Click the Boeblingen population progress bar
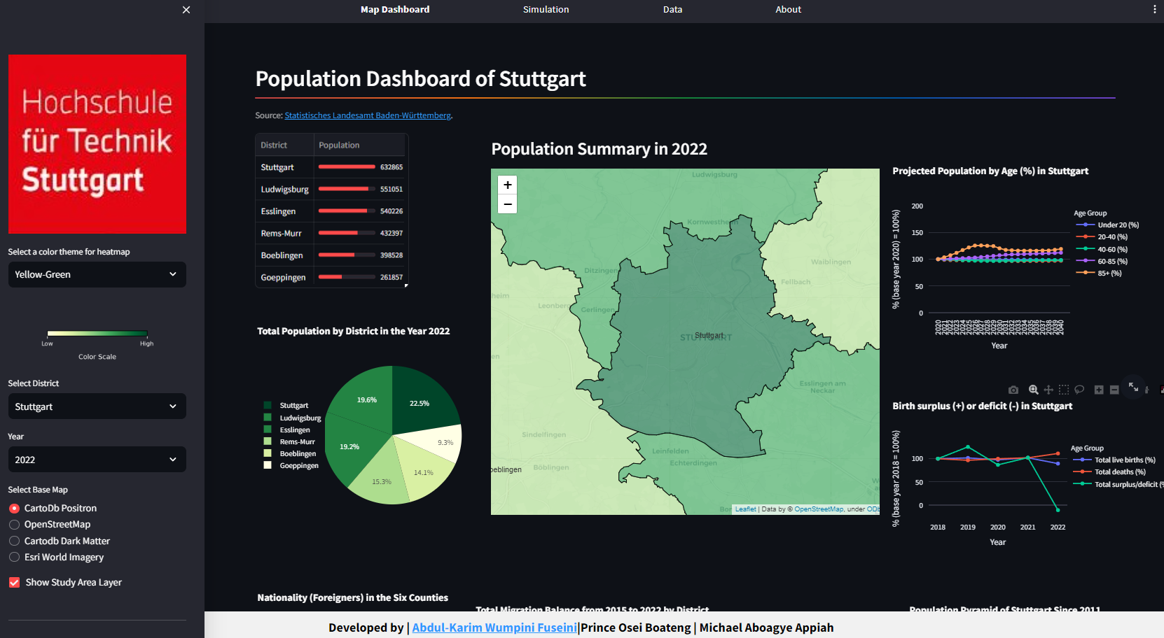This screenshot has width=1164, height=638. 347,255
